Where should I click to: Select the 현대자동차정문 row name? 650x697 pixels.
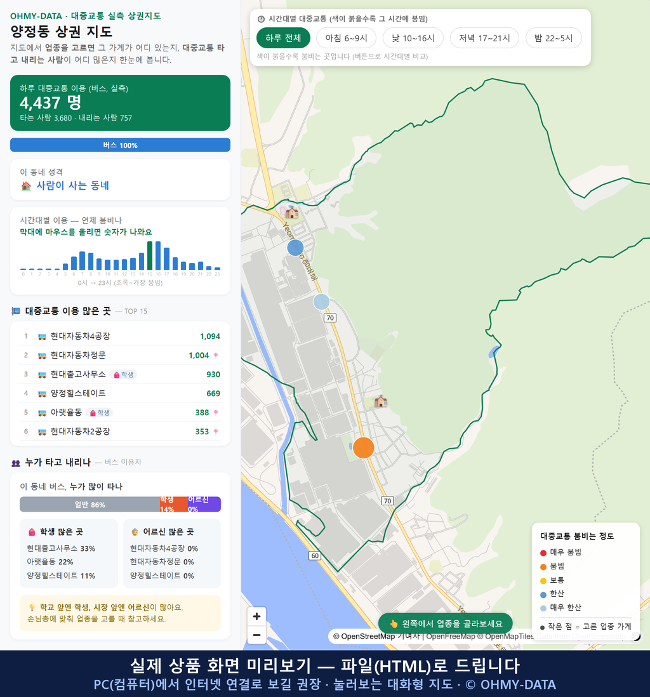pyautogui.click(x=78, y=355)
